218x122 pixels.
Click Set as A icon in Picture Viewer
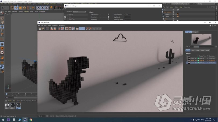87,29
